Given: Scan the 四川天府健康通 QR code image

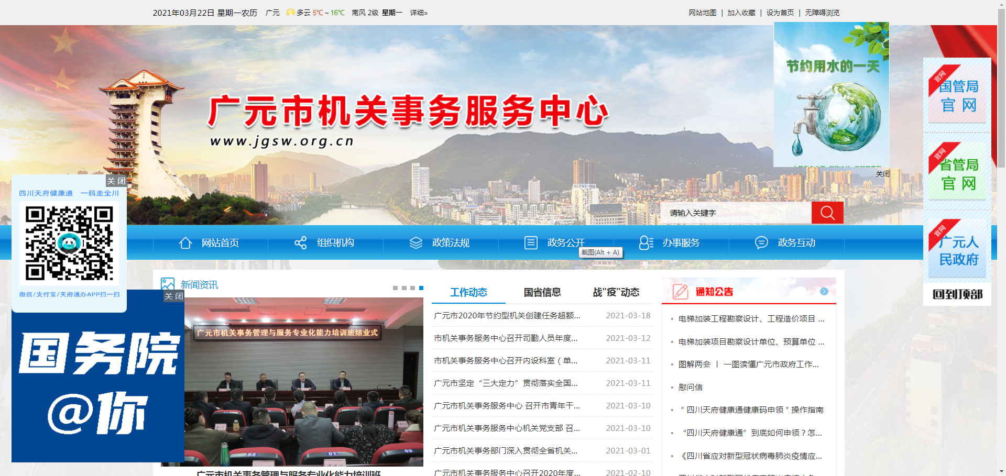Looking at the screenshot, I should [69, 243].
